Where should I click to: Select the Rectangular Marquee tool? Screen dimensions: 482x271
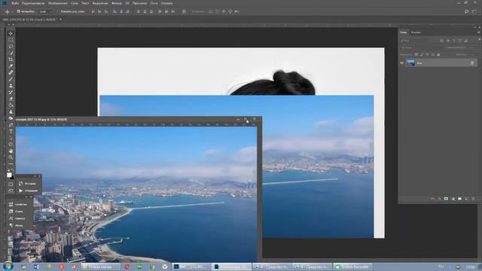pos(11,40)
